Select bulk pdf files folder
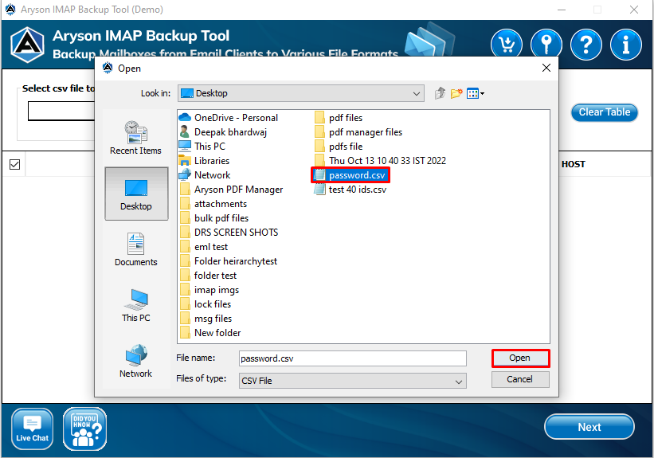Viewport: 654px width, 458px height. pyautogui.click(x=214, y=217)
